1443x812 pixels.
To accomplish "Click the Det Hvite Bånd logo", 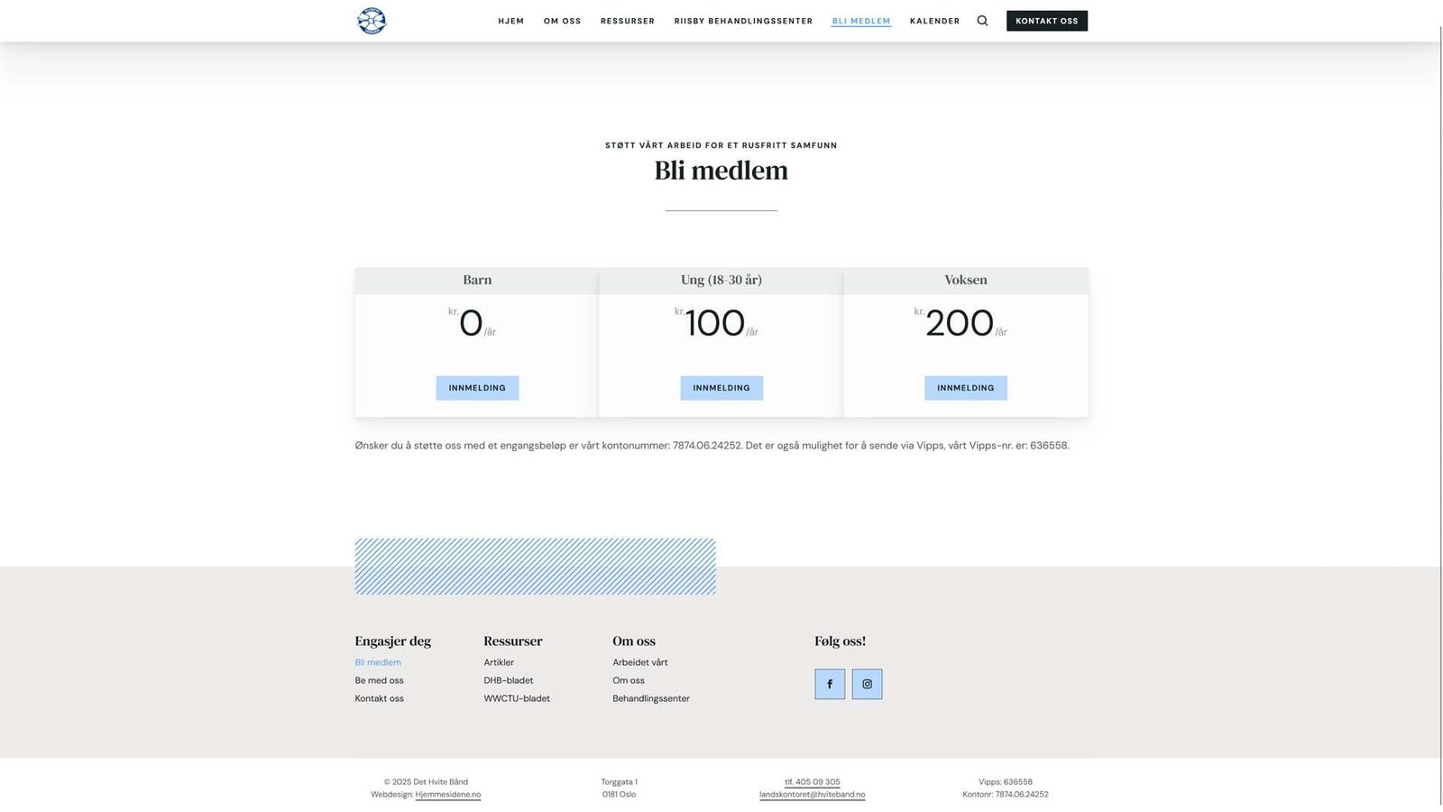I will coord(371,21).
